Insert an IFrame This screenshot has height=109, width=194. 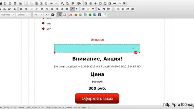pos(132,9)
